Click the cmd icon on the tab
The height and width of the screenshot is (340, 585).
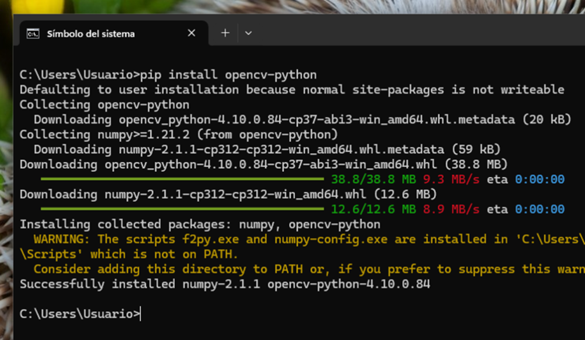tap(33, 34)
